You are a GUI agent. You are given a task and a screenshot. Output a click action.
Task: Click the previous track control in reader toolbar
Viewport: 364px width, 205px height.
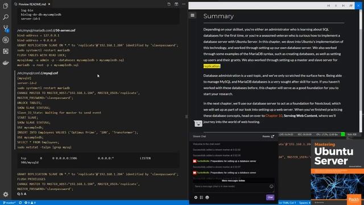pyautogui.click(x=328, y=6)
